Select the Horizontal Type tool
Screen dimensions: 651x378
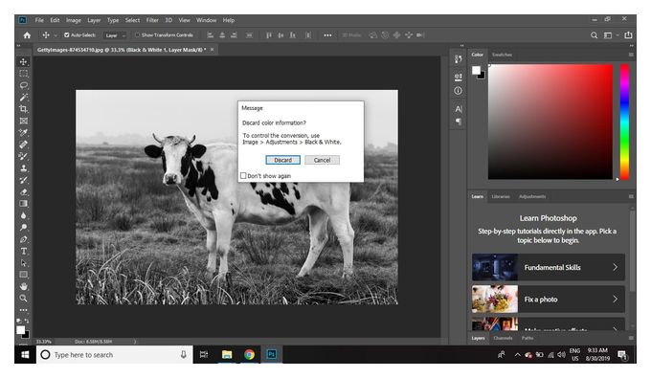(24, 251)
